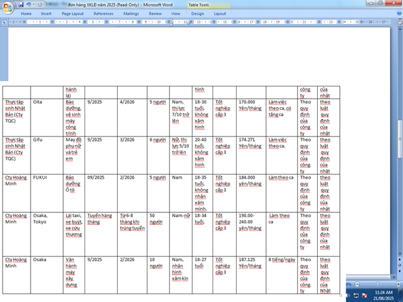Click the 'Từ 6-8 tháng khi trúng tuyển' cell
Viewport: 403px width, 302px height.
click(x=132, y=234)
